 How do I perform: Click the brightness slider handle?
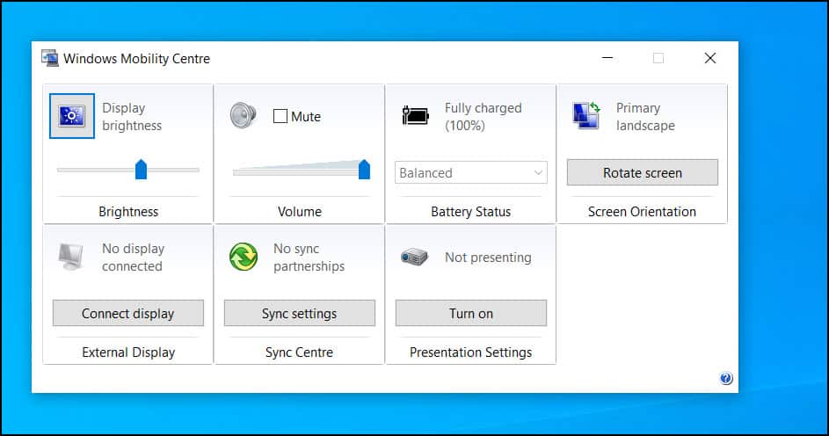pos(141,170)
